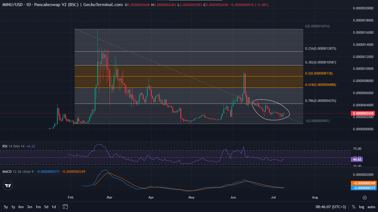Select the 1m time range
The height and width of the screenshot is (212, 378).
click(x=38, y=207)
